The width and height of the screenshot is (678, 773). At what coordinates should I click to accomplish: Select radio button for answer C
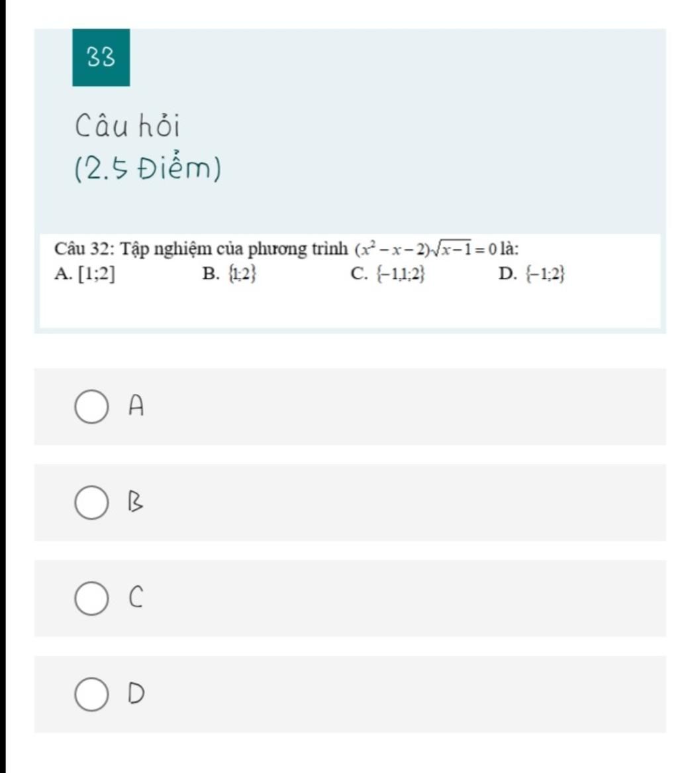point(91,598)
